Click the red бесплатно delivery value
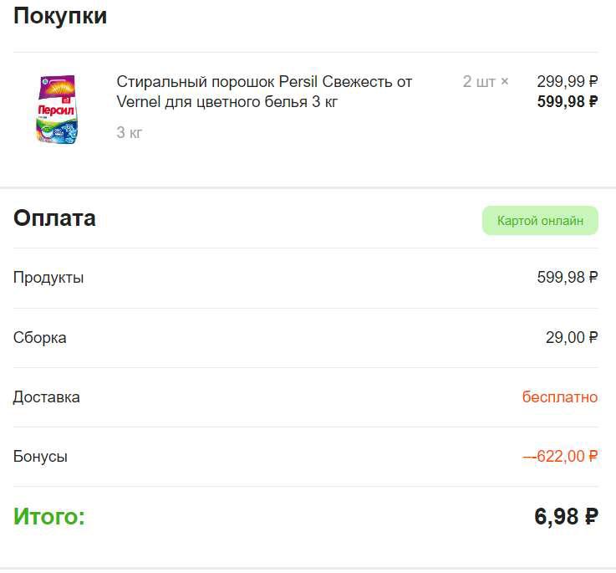Image resolution: width=616 pixels, height=573 pixels. pyautogui.click(x=560, y=396)
